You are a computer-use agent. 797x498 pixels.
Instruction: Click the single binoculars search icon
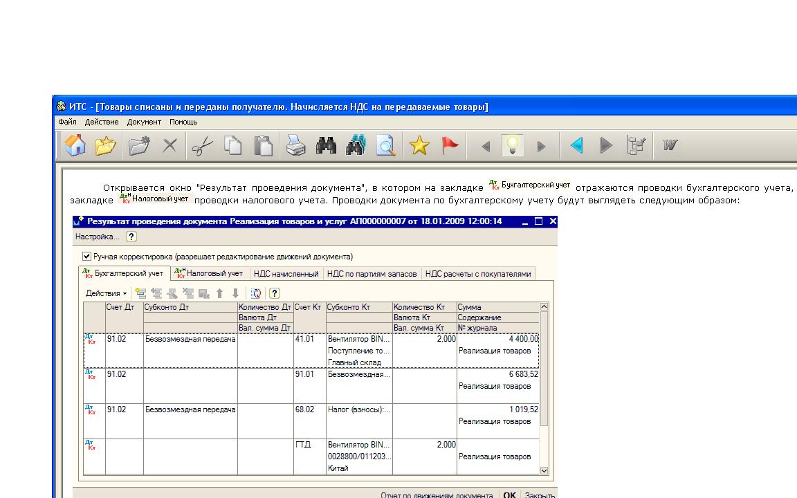click(326, 146)
